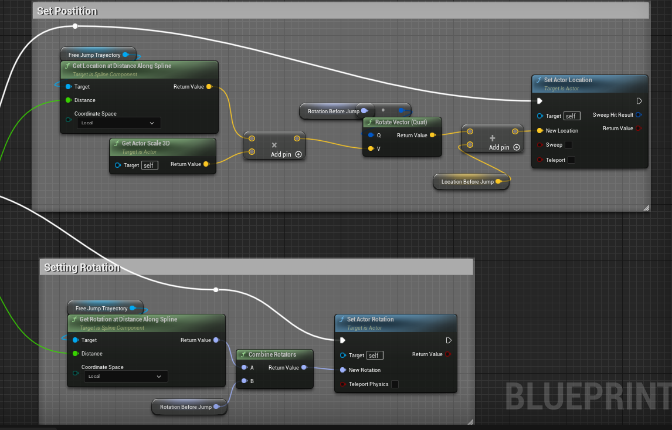Enable the Sweep checkbox on Set Actor Location

[x=568, y=145]
